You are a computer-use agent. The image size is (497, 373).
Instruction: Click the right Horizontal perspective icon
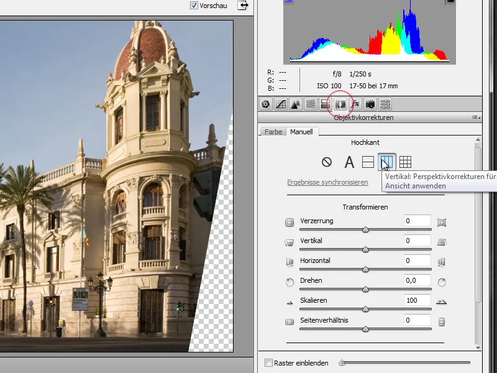click(x=442, y=262)
